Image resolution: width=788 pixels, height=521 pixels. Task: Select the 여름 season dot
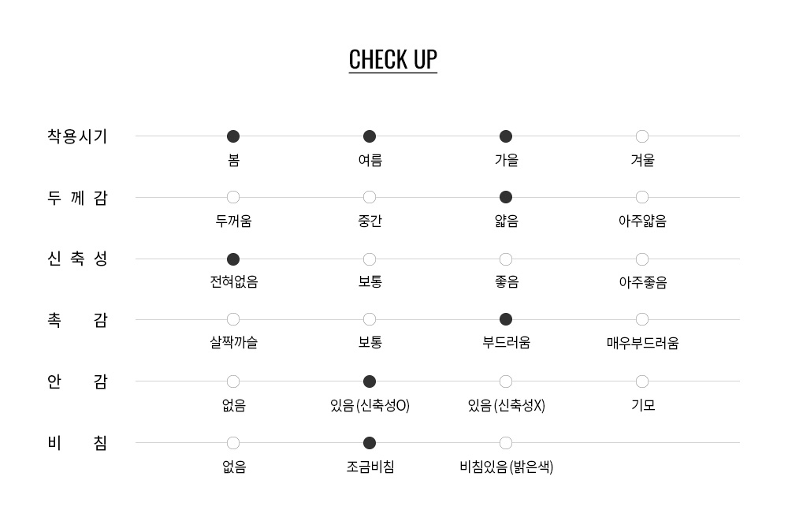point(370,136)
